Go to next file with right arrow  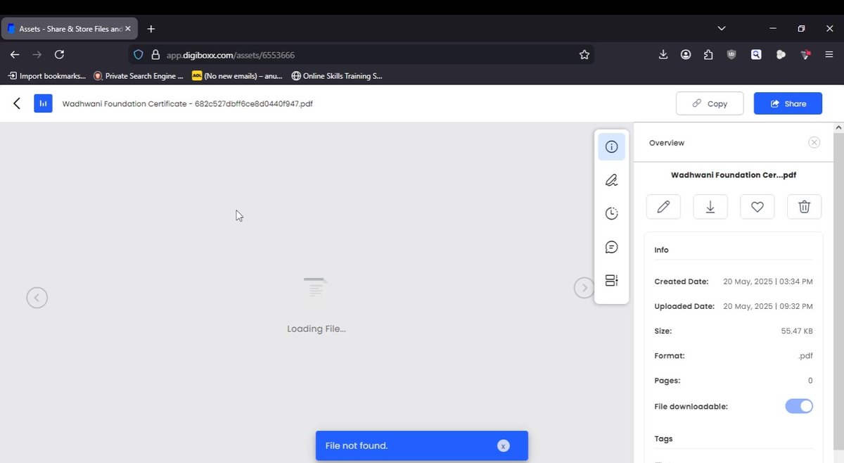[584, 287]
